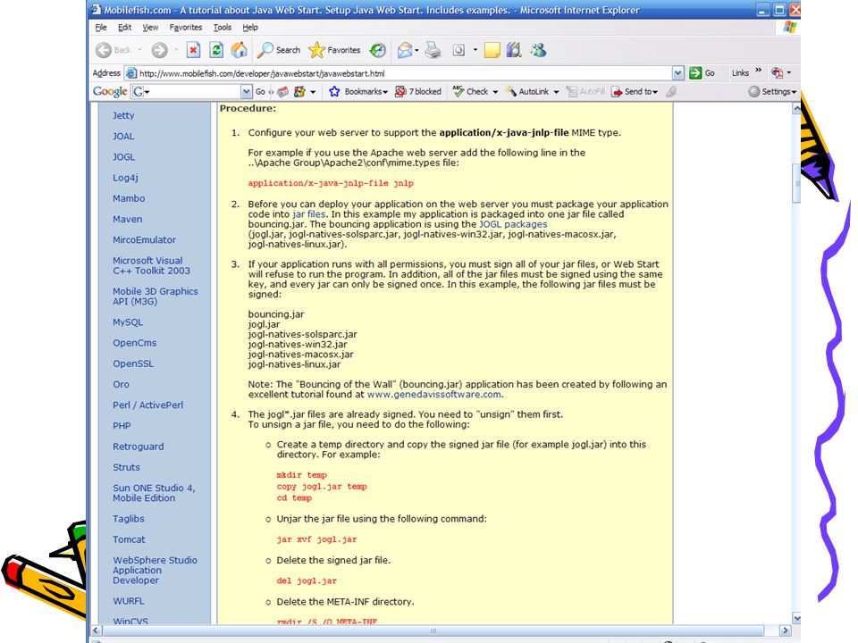Screen dimensions: 858x643
Task: Open the Google search box dropdown
Action: click(x=247, y=91)
